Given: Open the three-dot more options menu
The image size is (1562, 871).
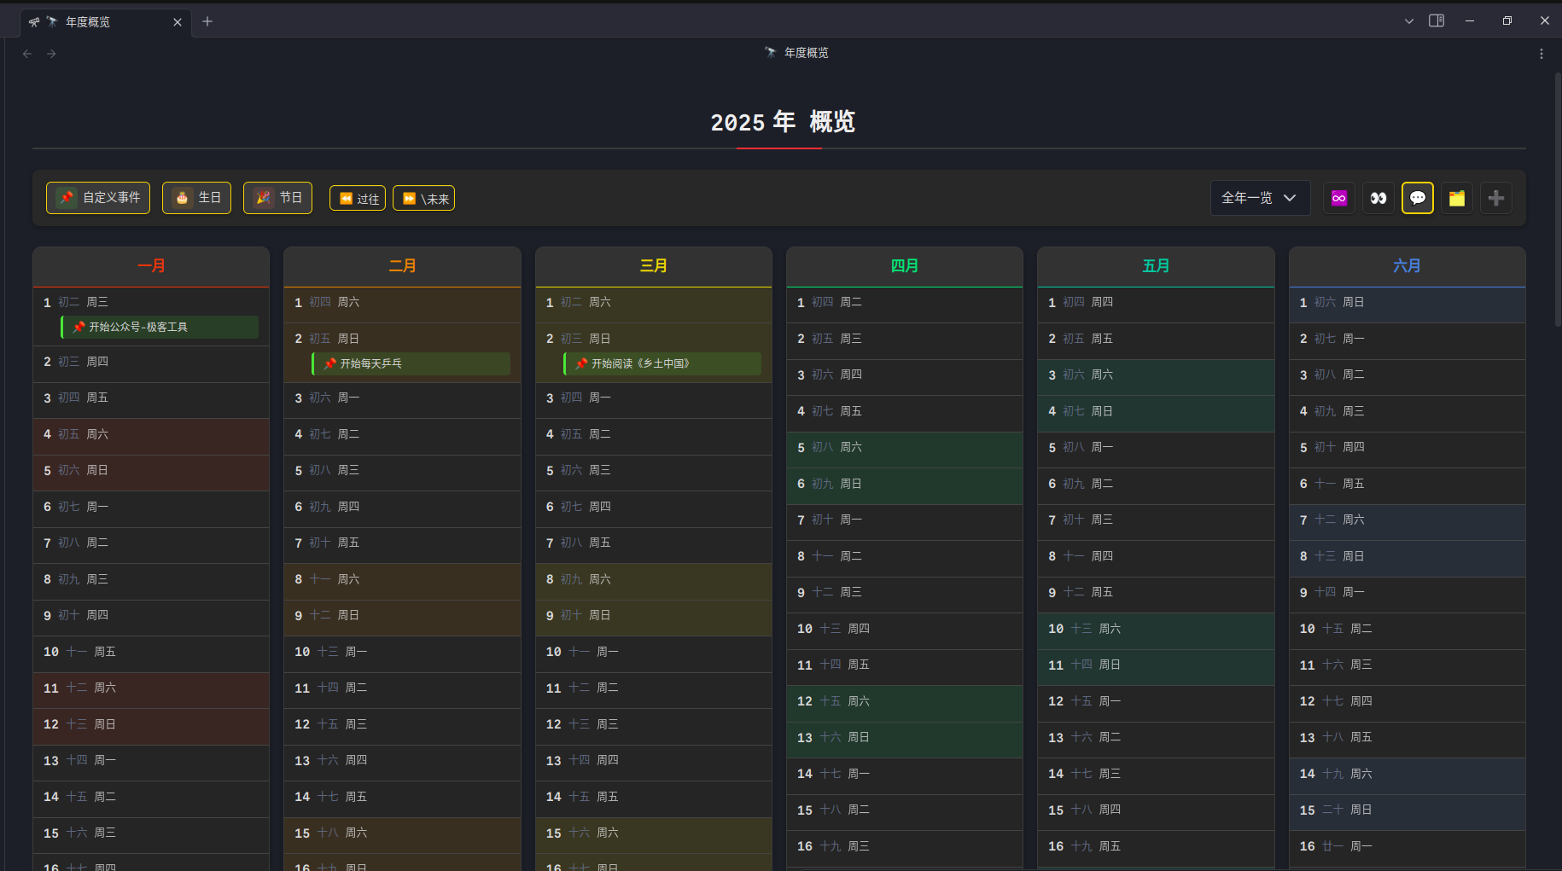Looking at the screenshot, I should (1541, 54).
